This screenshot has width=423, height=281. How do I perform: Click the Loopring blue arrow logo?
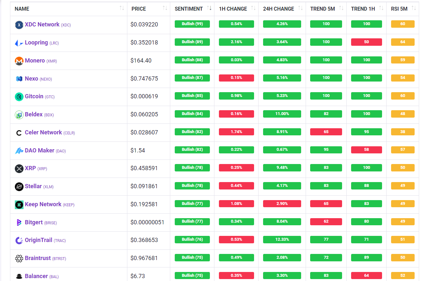pyautogui.click(x=19, y=43)
